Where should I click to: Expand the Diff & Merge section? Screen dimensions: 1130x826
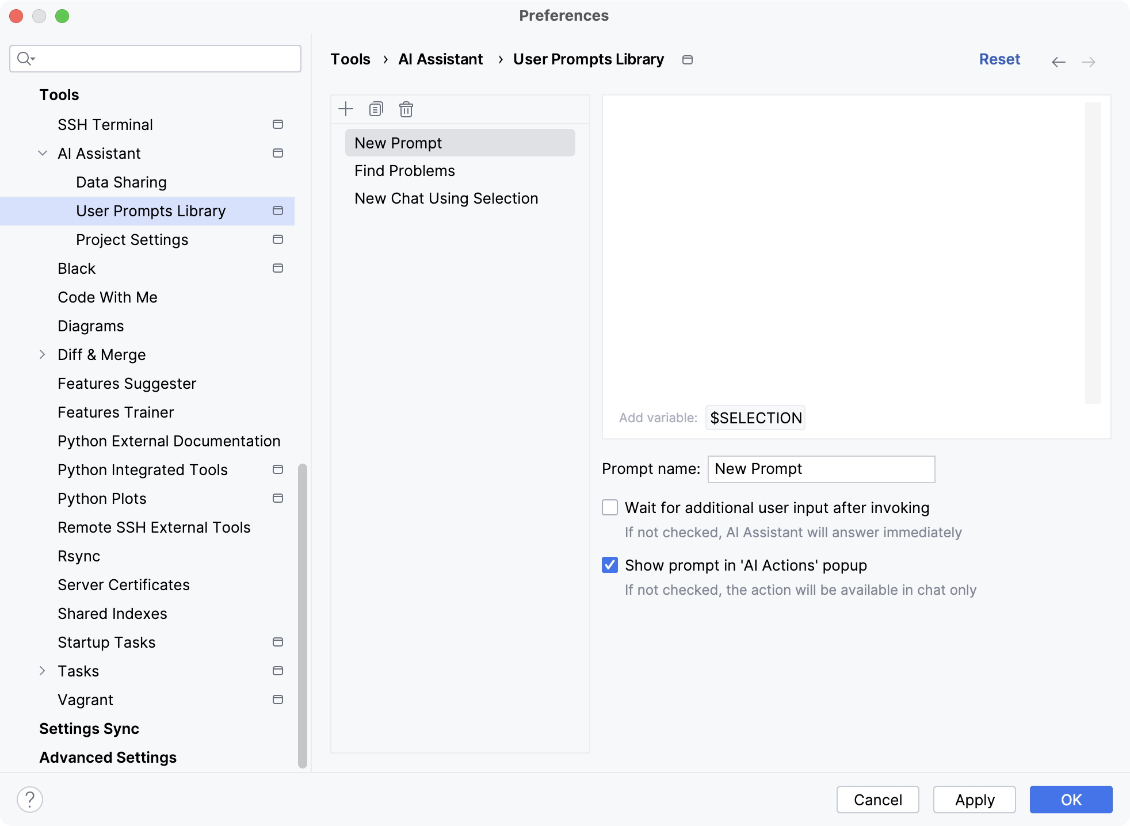(41, 354)
